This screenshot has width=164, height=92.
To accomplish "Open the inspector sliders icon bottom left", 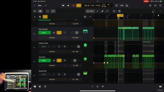I will pos(40,86).
